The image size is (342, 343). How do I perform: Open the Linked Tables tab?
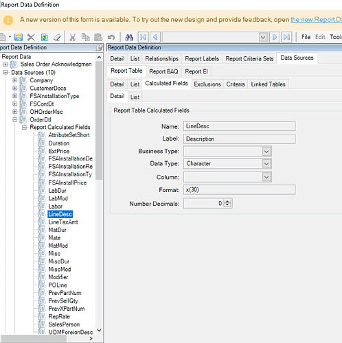pos(268,84)
